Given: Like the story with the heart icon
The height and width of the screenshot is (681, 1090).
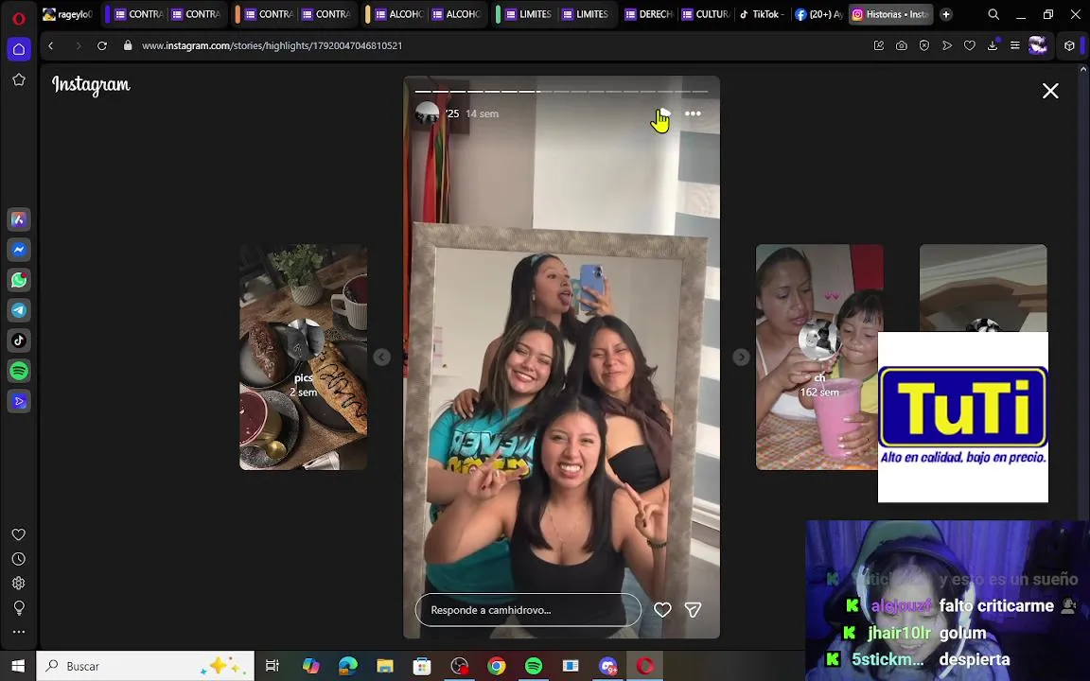Looking at the screenshot, I should [x=662, y=609].
